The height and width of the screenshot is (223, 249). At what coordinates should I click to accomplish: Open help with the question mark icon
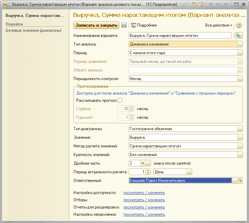pyautogui.click(x=239, y=25)
